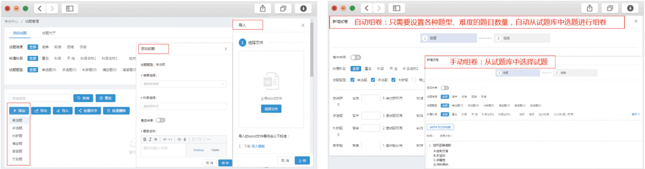Click 考试中心 in the breadcrumb
This screenshot has width=645, height=169.
coord(11,21)
